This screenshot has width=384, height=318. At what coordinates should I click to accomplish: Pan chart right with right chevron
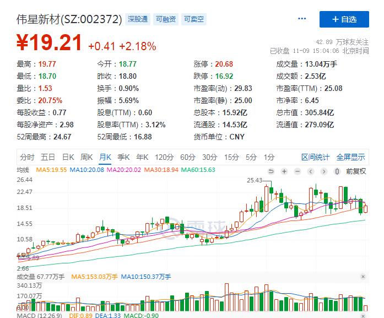[324, 171]
